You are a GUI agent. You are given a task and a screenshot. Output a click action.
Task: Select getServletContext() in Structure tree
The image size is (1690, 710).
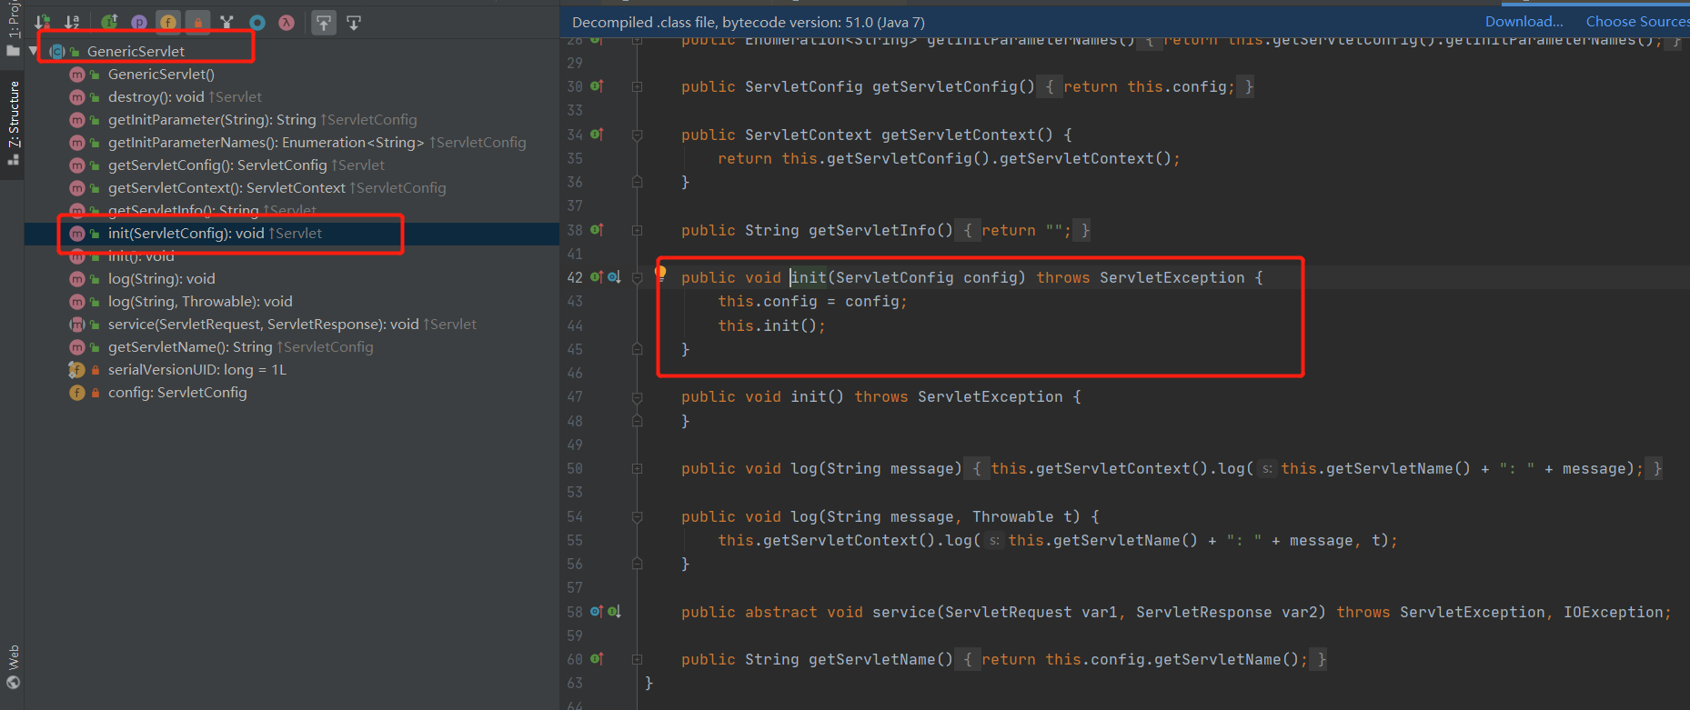pyautogui.click(x=277, y=188)
